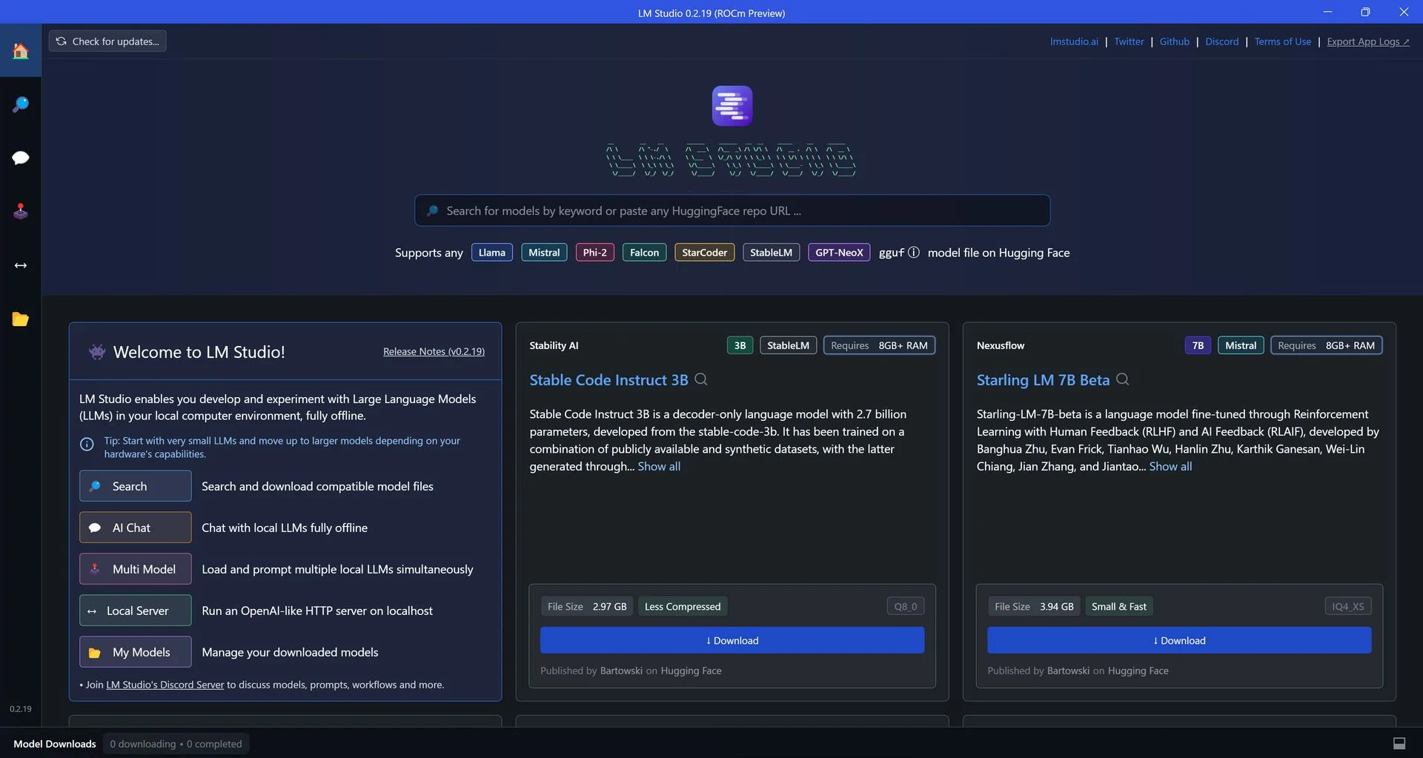Click Less Compressed label
1423x758 pixels.
[x=682, y=606]
